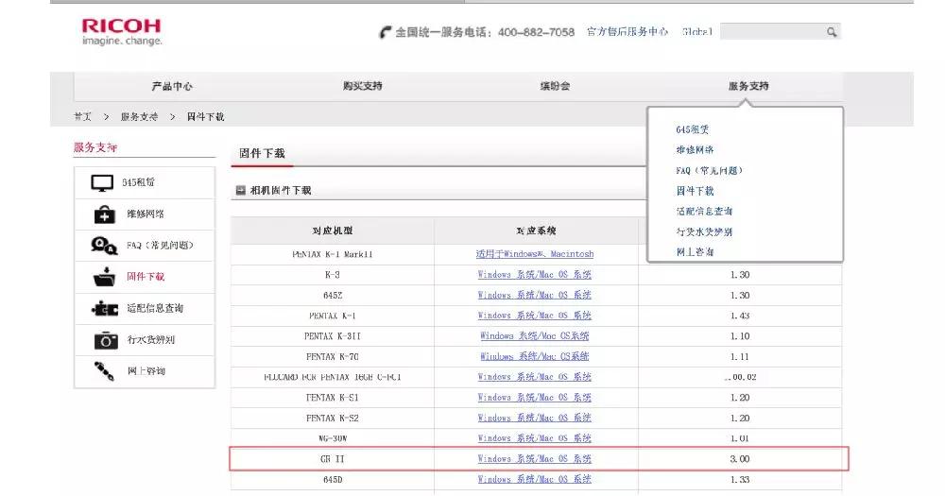The height and width of the screenshot is (496, 945).
Task: Open 固件下载 in left sidebar
Action: point(146,277)
